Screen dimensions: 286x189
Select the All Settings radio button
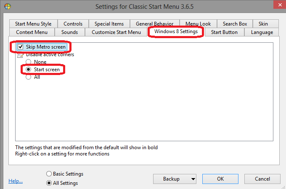click(x=49, y=183)
